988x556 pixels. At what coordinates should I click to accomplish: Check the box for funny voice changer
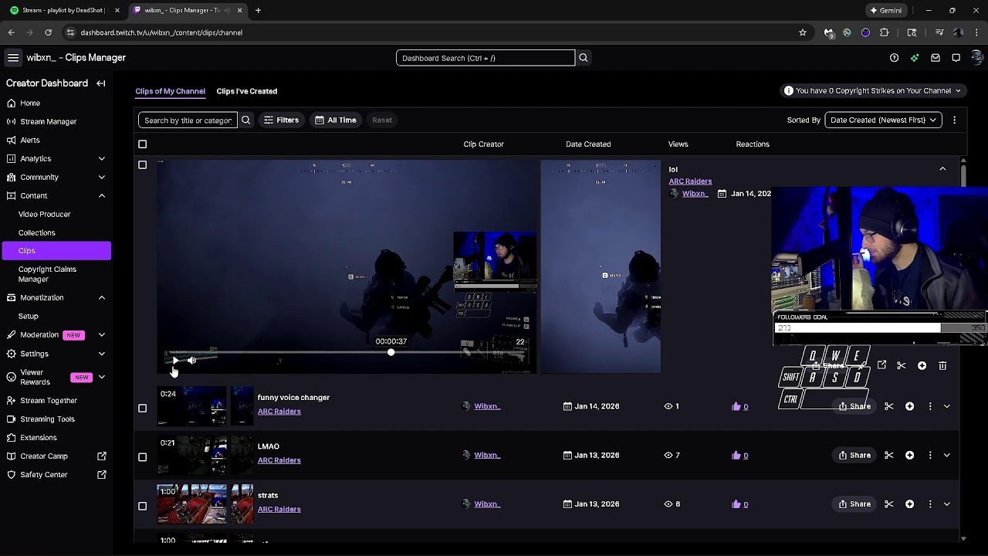click(x=142, y=408)
